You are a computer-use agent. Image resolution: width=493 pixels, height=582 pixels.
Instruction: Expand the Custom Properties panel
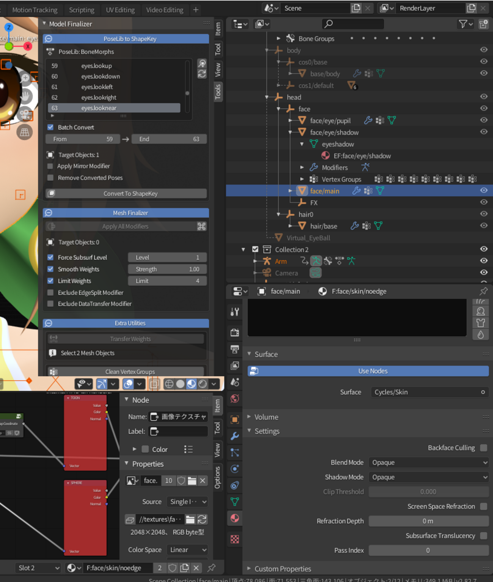(283, 569)
